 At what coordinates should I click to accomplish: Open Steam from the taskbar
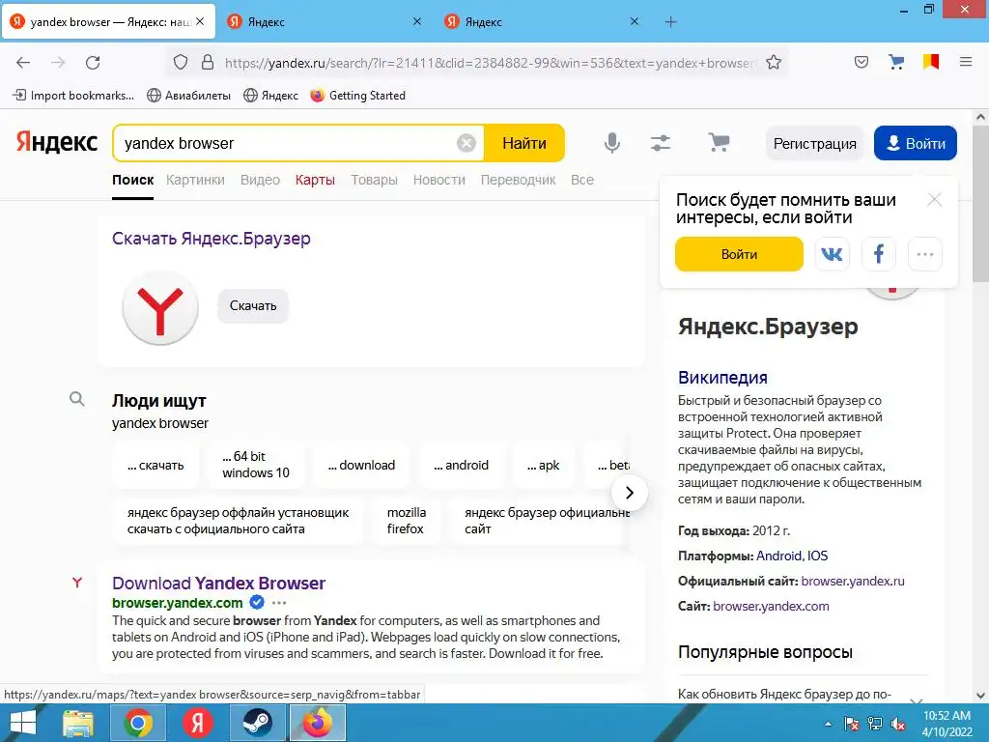click(x=257, y=723)
